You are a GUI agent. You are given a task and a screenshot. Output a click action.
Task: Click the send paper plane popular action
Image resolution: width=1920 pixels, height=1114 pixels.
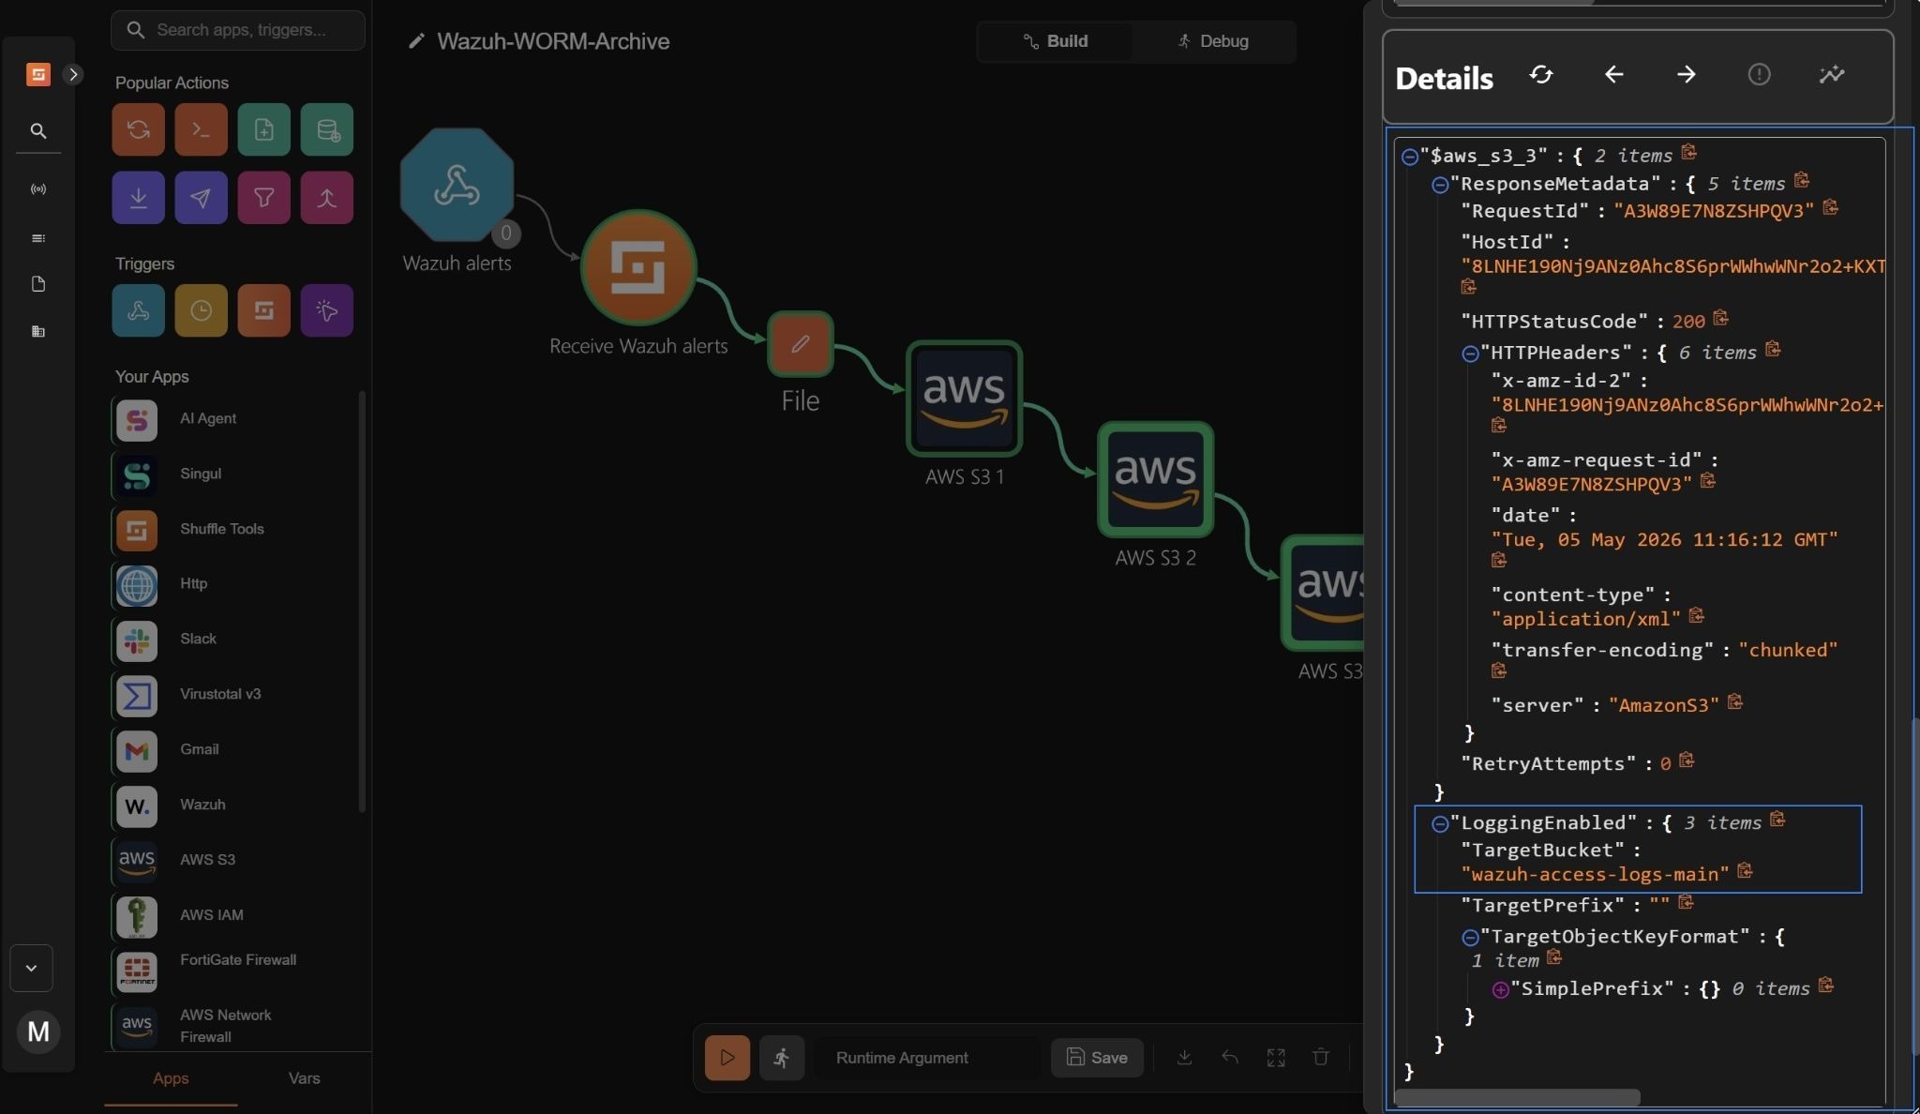coord(201,197)
